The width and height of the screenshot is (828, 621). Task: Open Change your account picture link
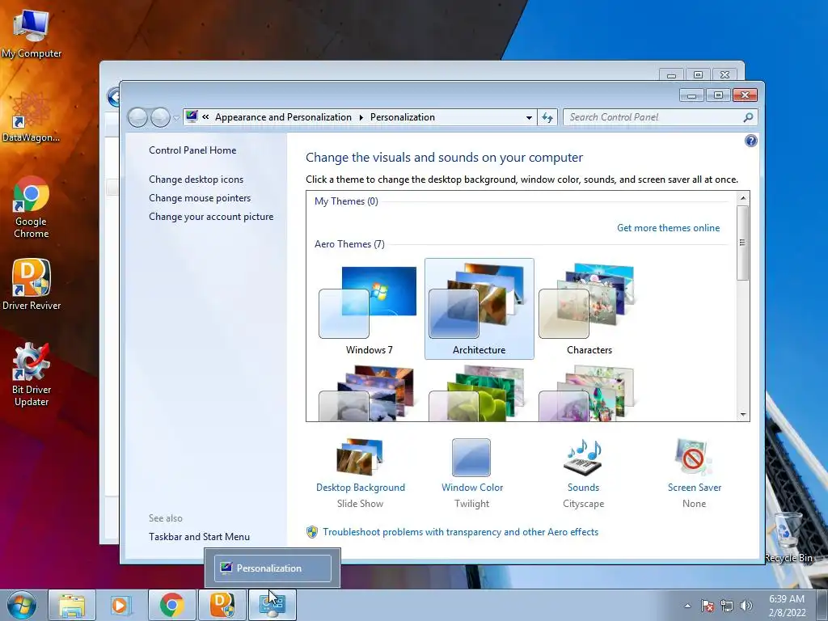pos(211,217)
